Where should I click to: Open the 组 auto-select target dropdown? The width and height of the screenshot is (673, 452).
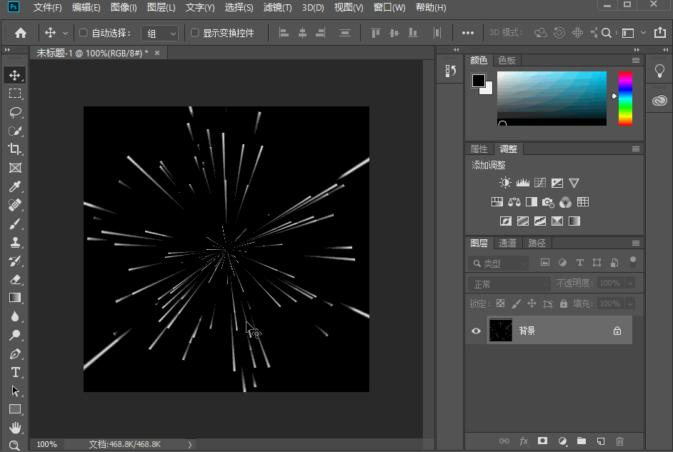[x=160, y=34]
